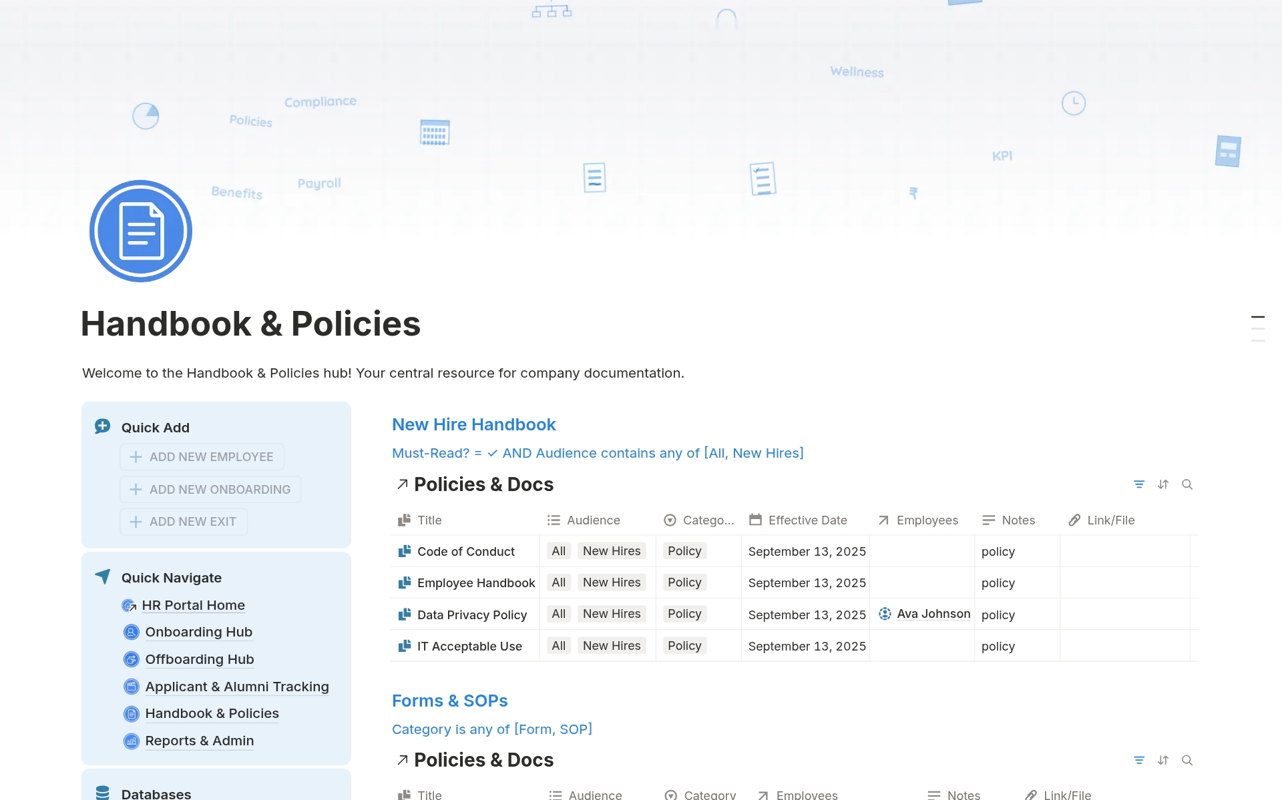Open filter for New Hire Policies & Docs
1282x800 pixels.
pos(1139,484)
